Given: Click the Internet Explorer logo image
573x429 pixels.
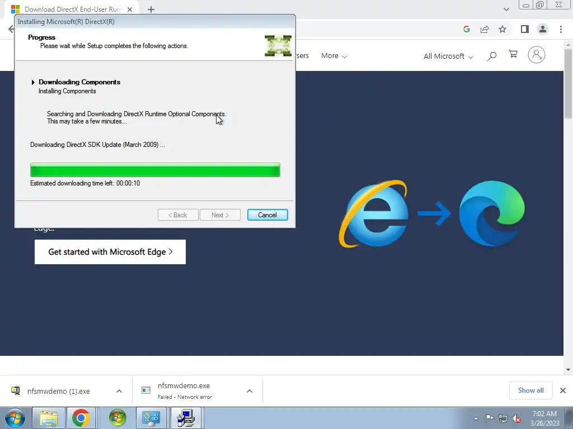Looking at the screenshot, I should [373, 213].
